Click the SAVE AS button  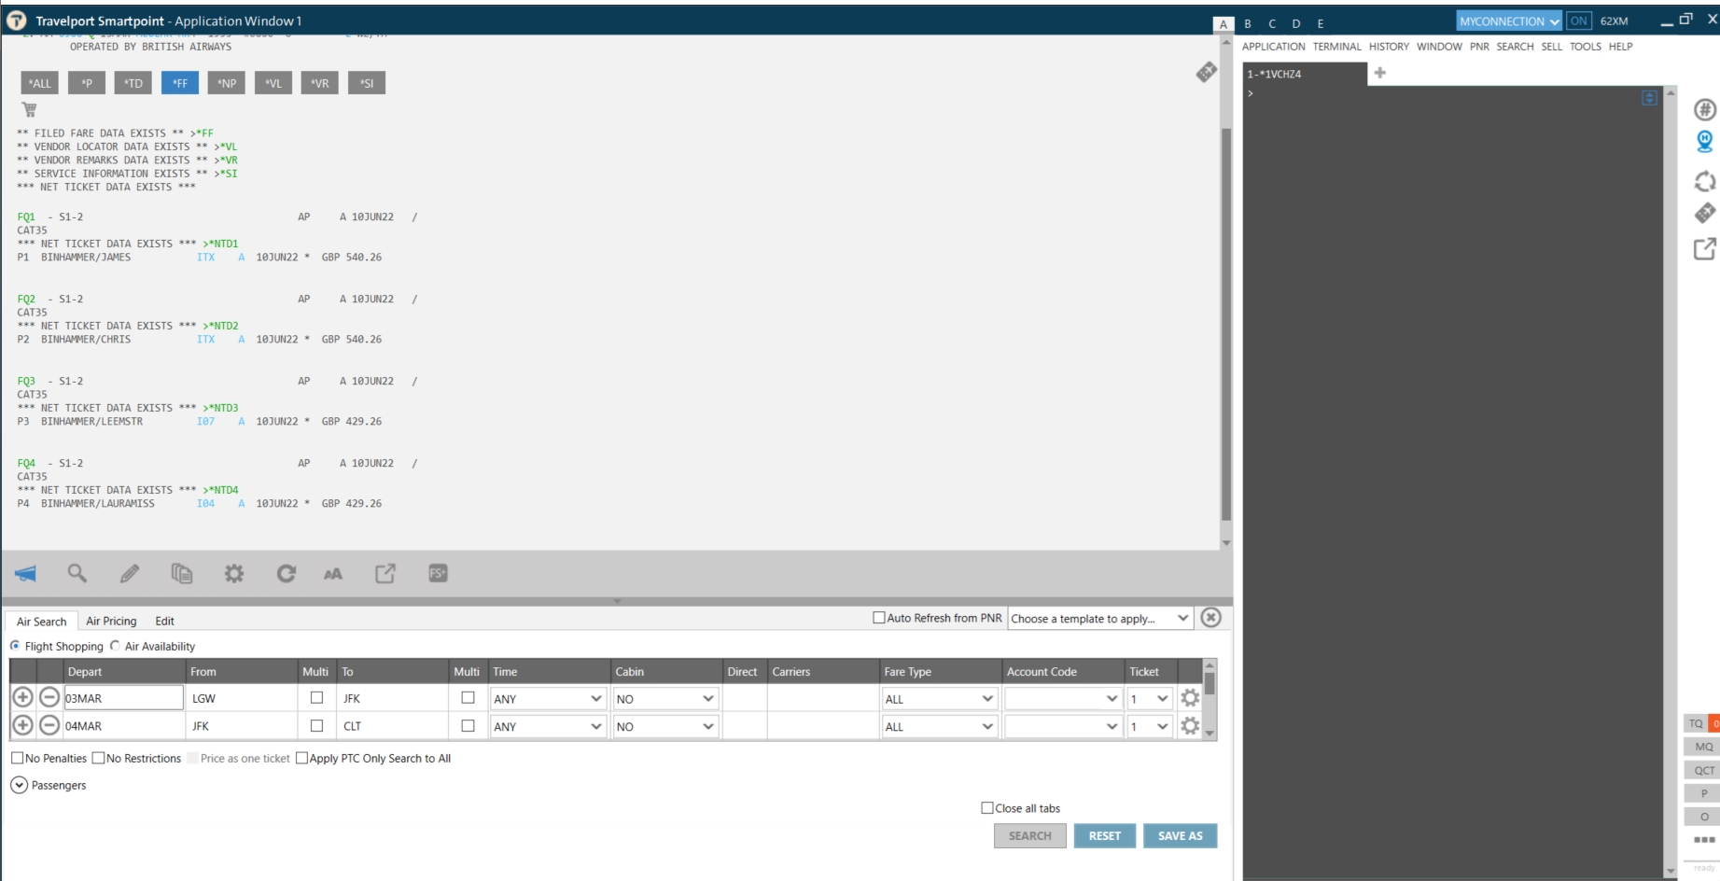[1180, 835]
